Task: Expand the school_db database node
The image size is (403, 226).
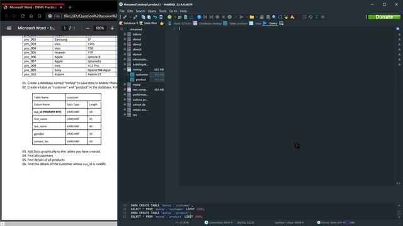Action: 125,105
